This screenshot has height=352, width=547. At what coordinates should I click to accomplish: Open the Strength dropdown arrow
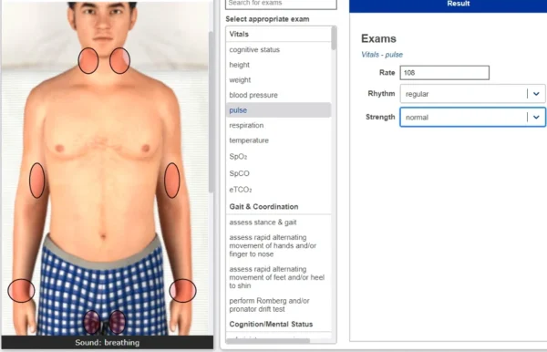536,117
